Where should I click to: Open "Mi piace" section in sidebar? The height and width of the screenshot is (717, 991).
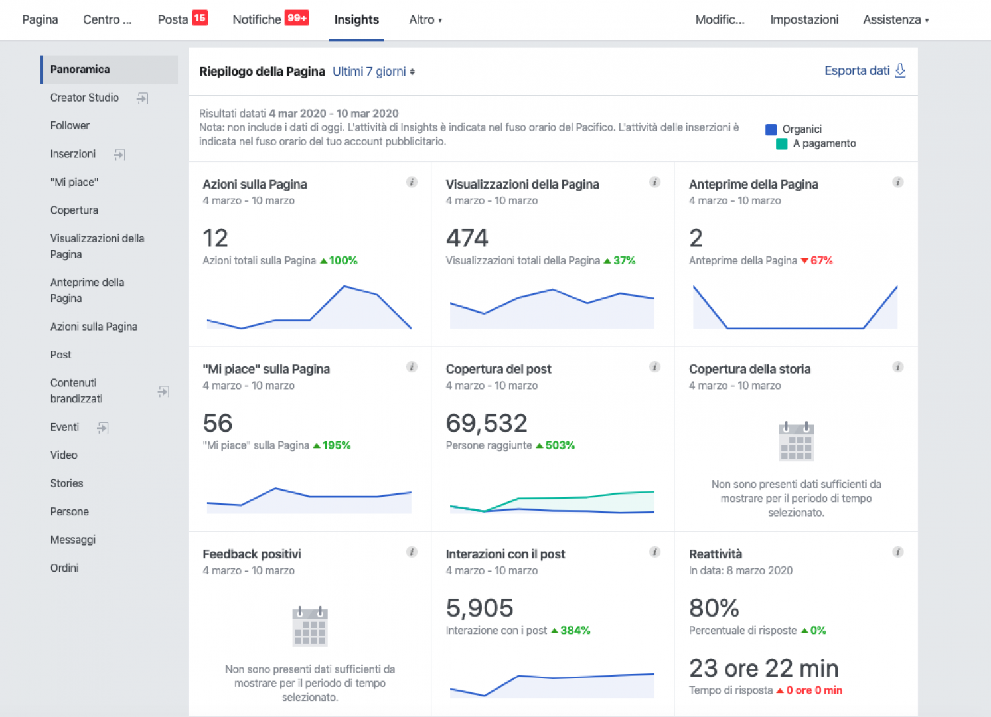(74, 183)
